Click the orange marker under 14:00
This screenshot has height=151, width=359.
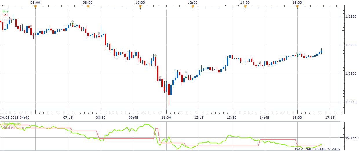point(245,7)
